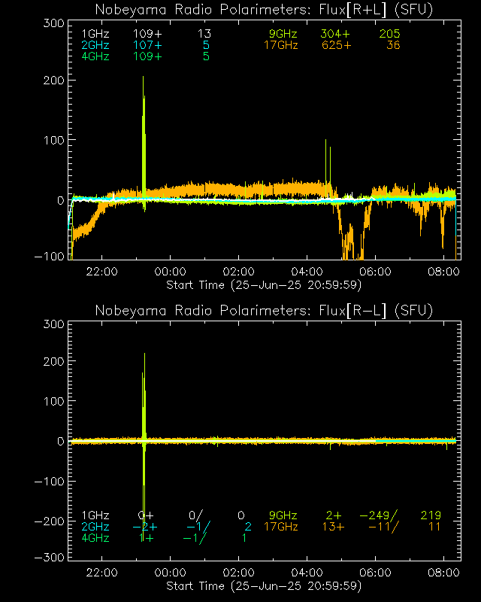Click the 06:00 x-axis label on top plot
The width and height of the screenshot is (481, 602).
coord(375,272)
